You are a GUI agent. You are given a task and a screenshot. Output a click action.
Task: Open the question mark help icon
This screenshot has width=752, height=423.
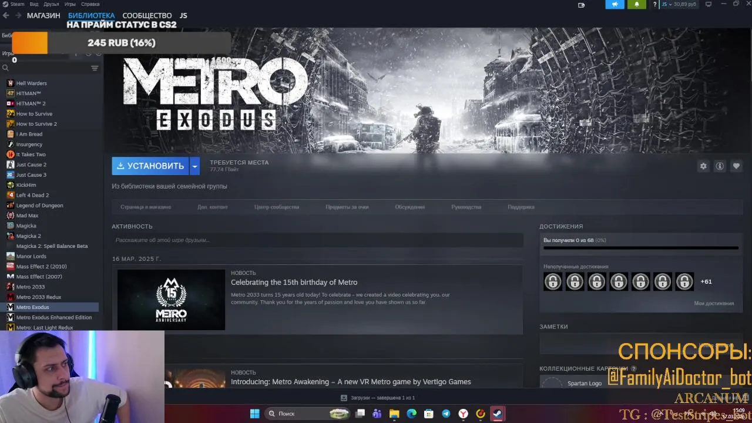(654, 4)
